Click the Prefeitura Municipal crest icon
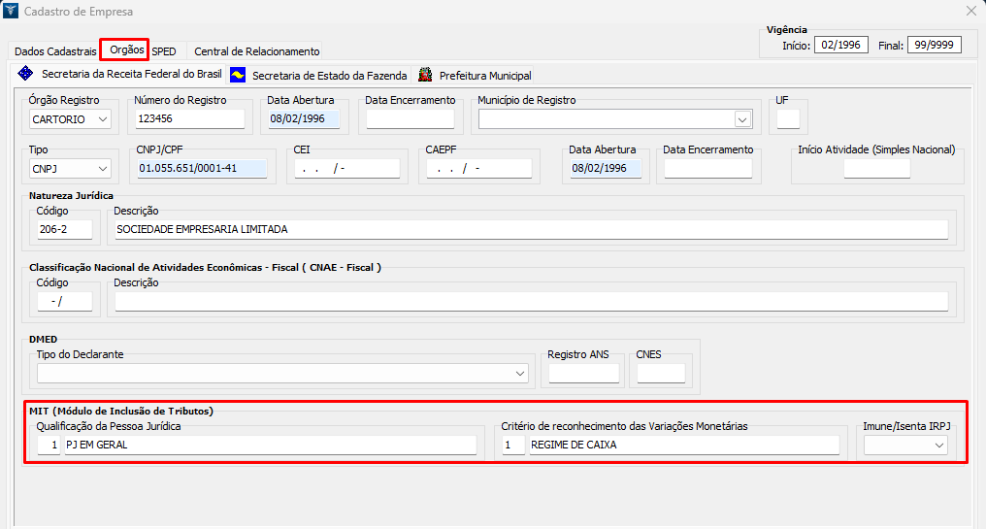The image size is (986, 529). pyautogui.click(x=425, y=75)
